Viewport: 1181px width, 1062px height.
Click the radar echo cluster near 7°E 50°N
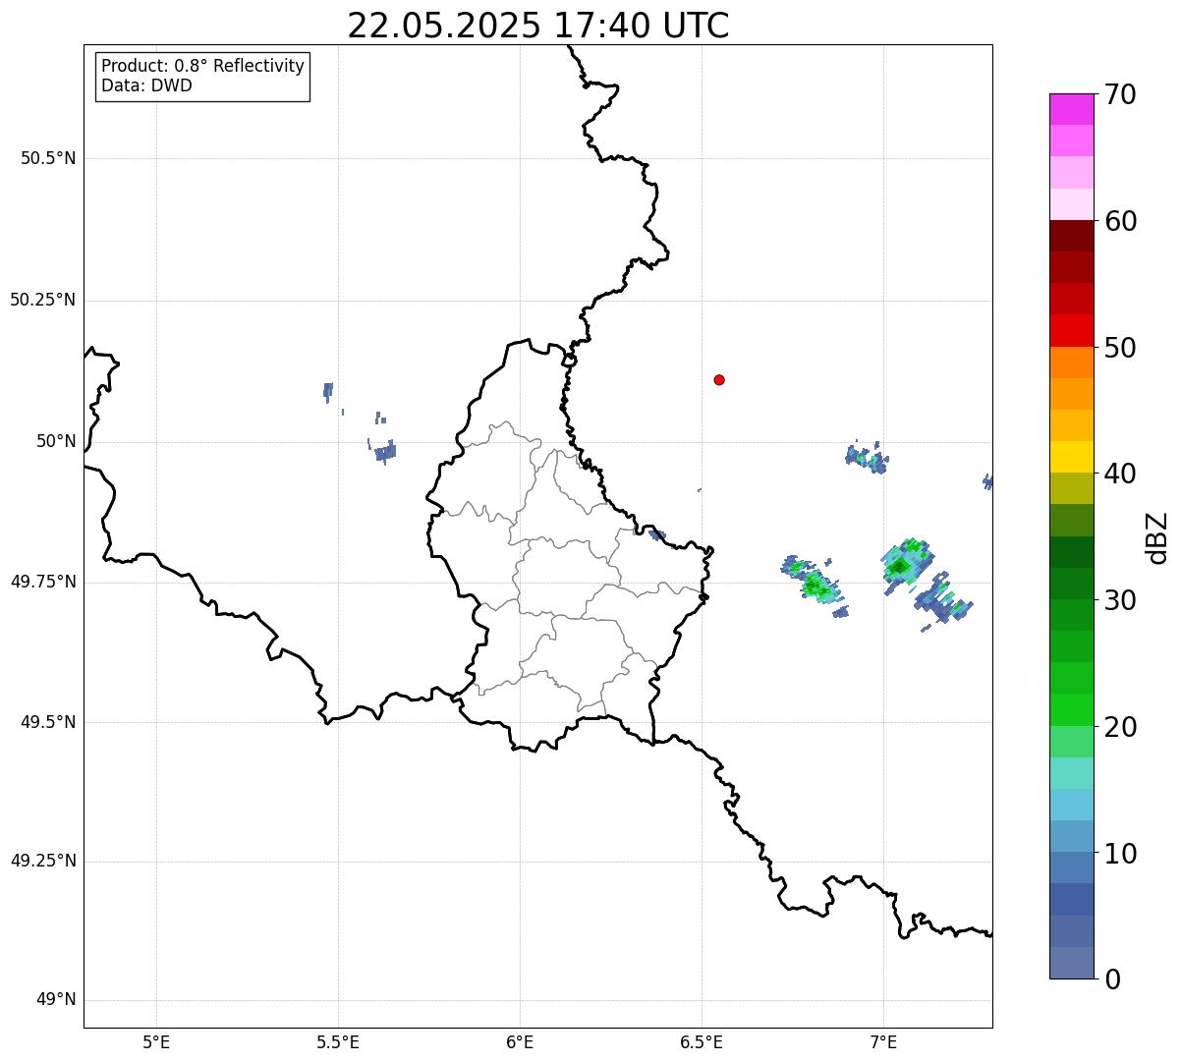pyautogui.click(x=867, y=458)
